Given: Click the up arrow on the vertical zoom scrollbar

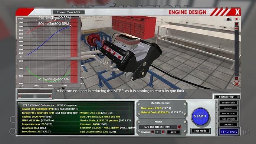Looking at the screenshot, I should 236,24.
